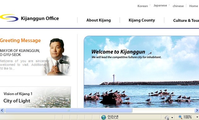This screenshot has height=120, width=199.
Task: Click the zoom magnifier icon in status bar
Action: (180, 117)
